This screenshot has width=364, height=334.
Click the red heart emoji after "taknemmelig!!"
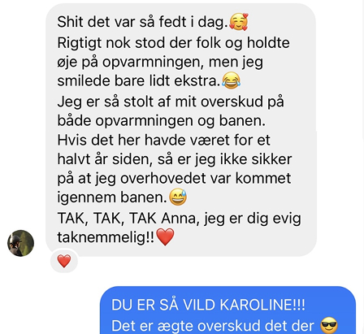point(165,237)
